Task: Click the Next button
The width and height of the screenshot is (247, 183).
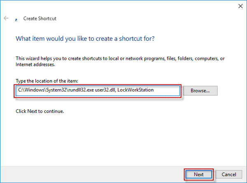Action: click(199, 174)
